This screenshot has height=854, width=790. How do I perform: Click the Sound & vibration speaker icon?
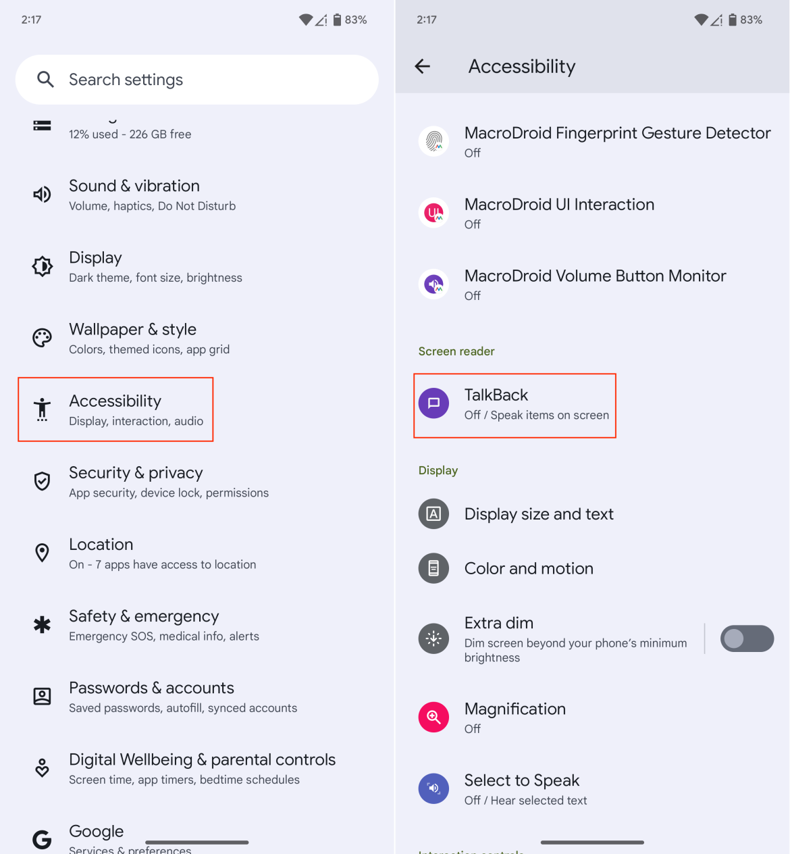42,195
